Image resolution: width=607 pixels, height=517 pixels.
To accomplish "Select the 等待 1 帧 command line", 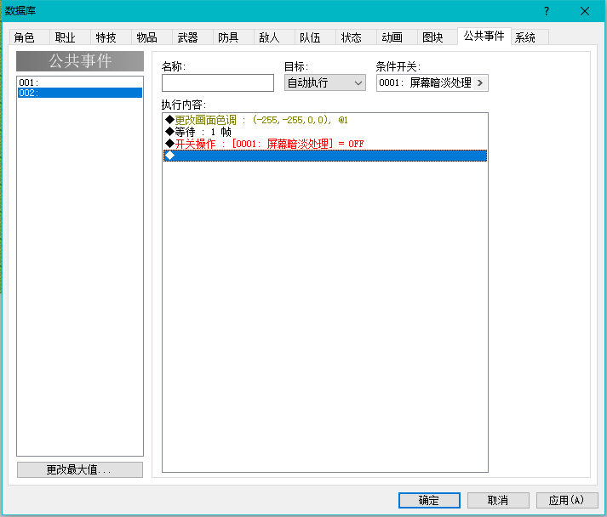I will pos(325,132).
